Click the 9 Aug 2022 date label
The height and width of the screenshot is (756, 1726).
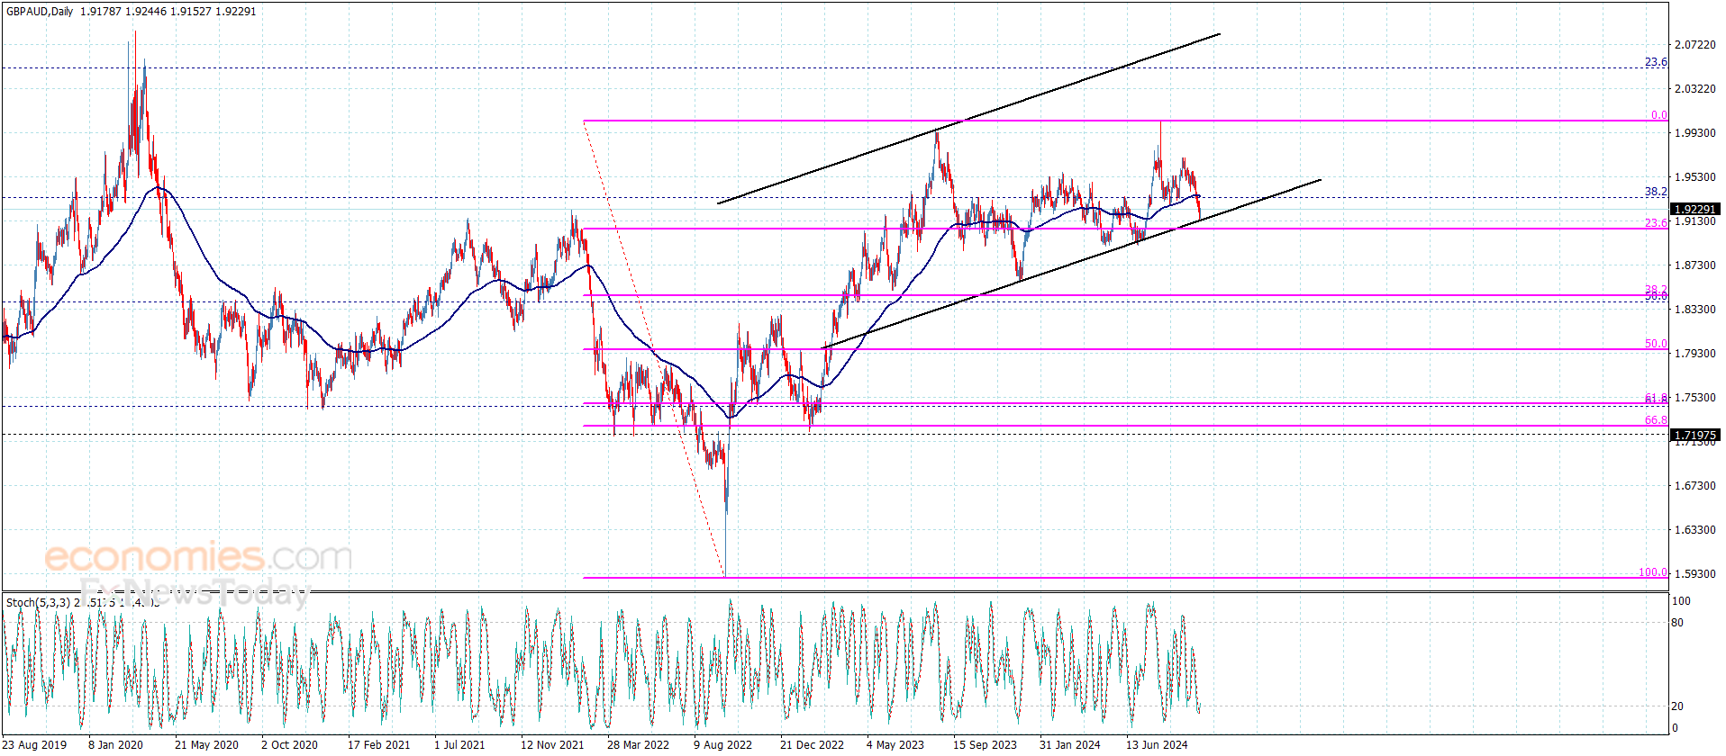point(722,744)
